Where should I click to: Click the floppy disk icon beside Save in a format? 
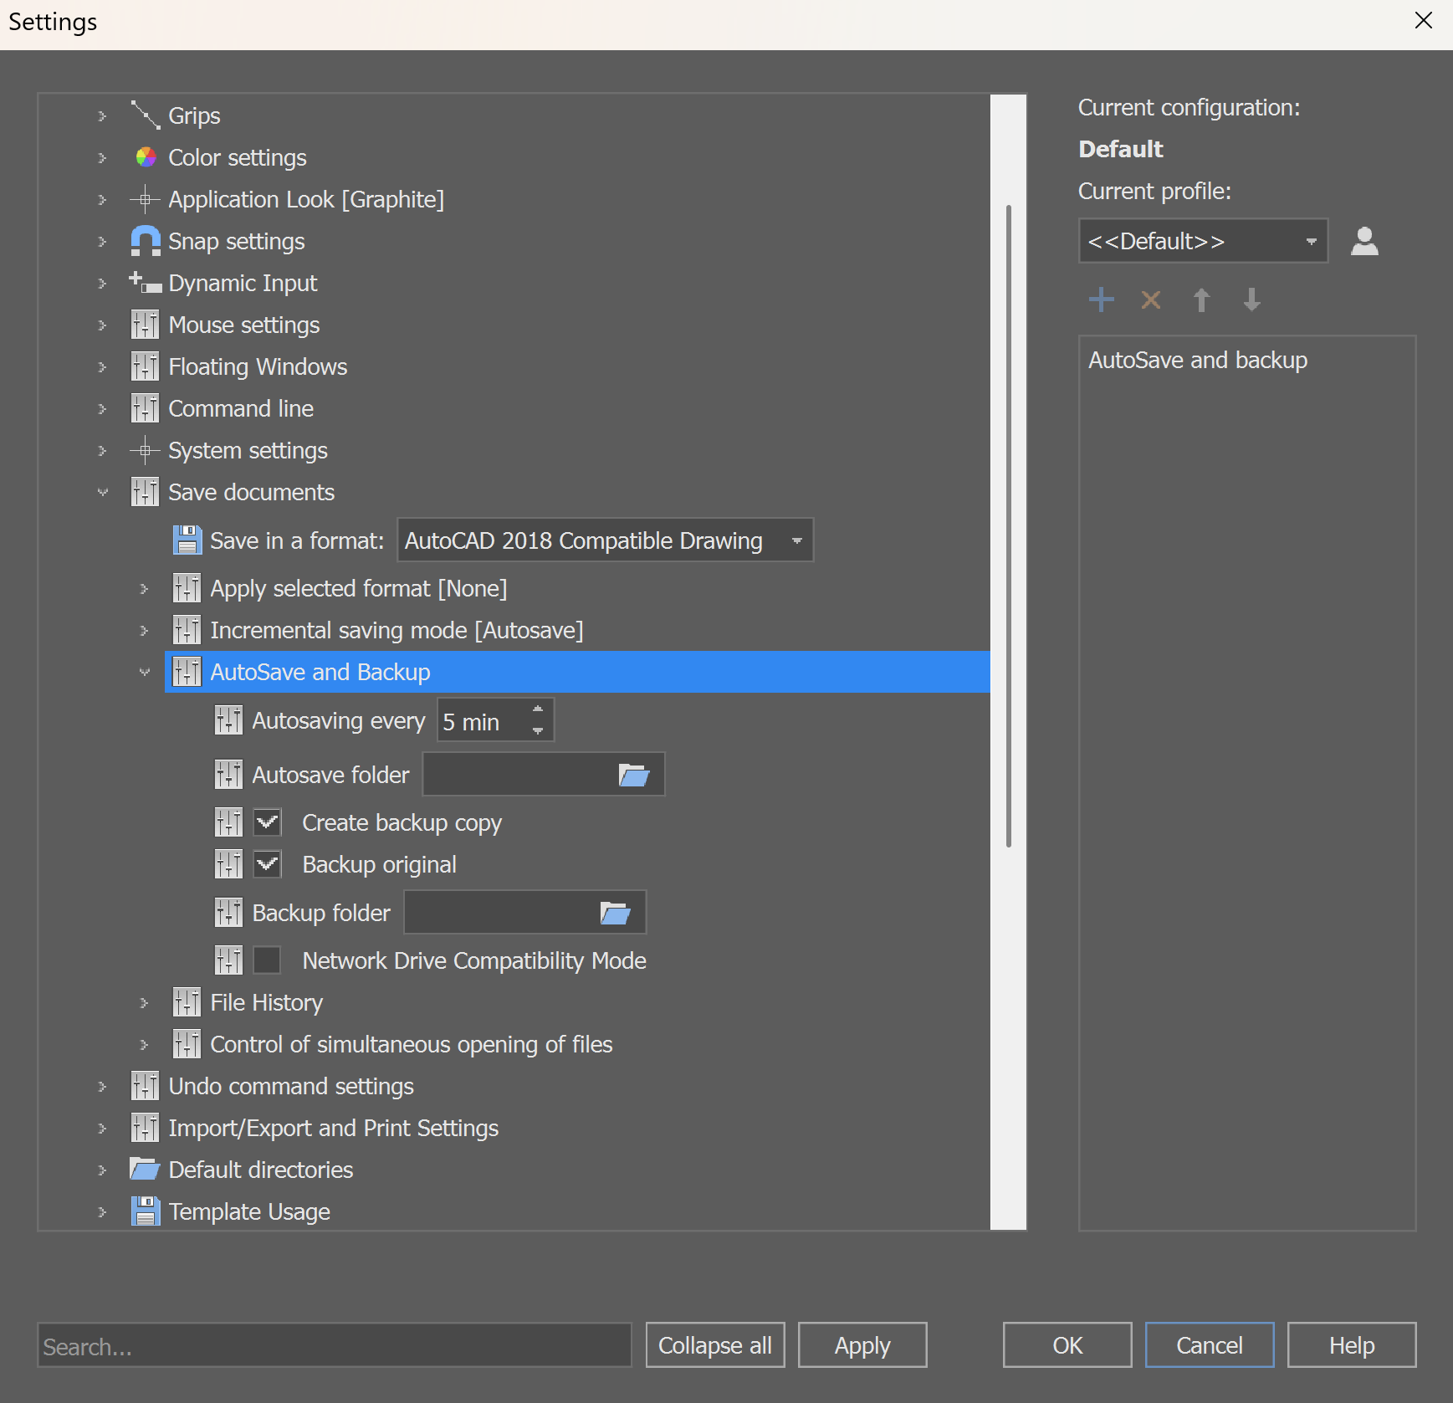[187, 540]
